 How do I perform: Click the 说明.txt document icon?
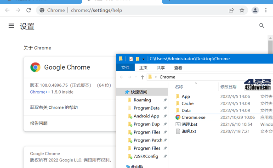pos(178,131)
